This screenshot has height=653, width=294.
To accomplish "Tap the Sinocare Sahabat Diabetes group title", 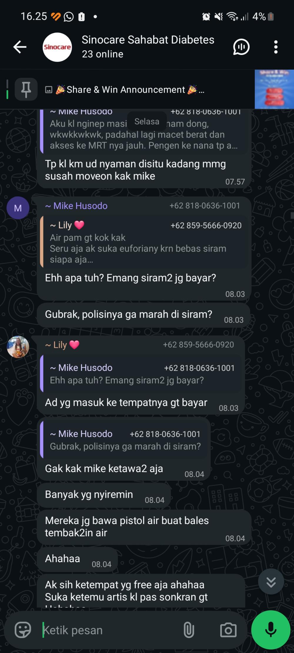I will [x=148, y=40].
